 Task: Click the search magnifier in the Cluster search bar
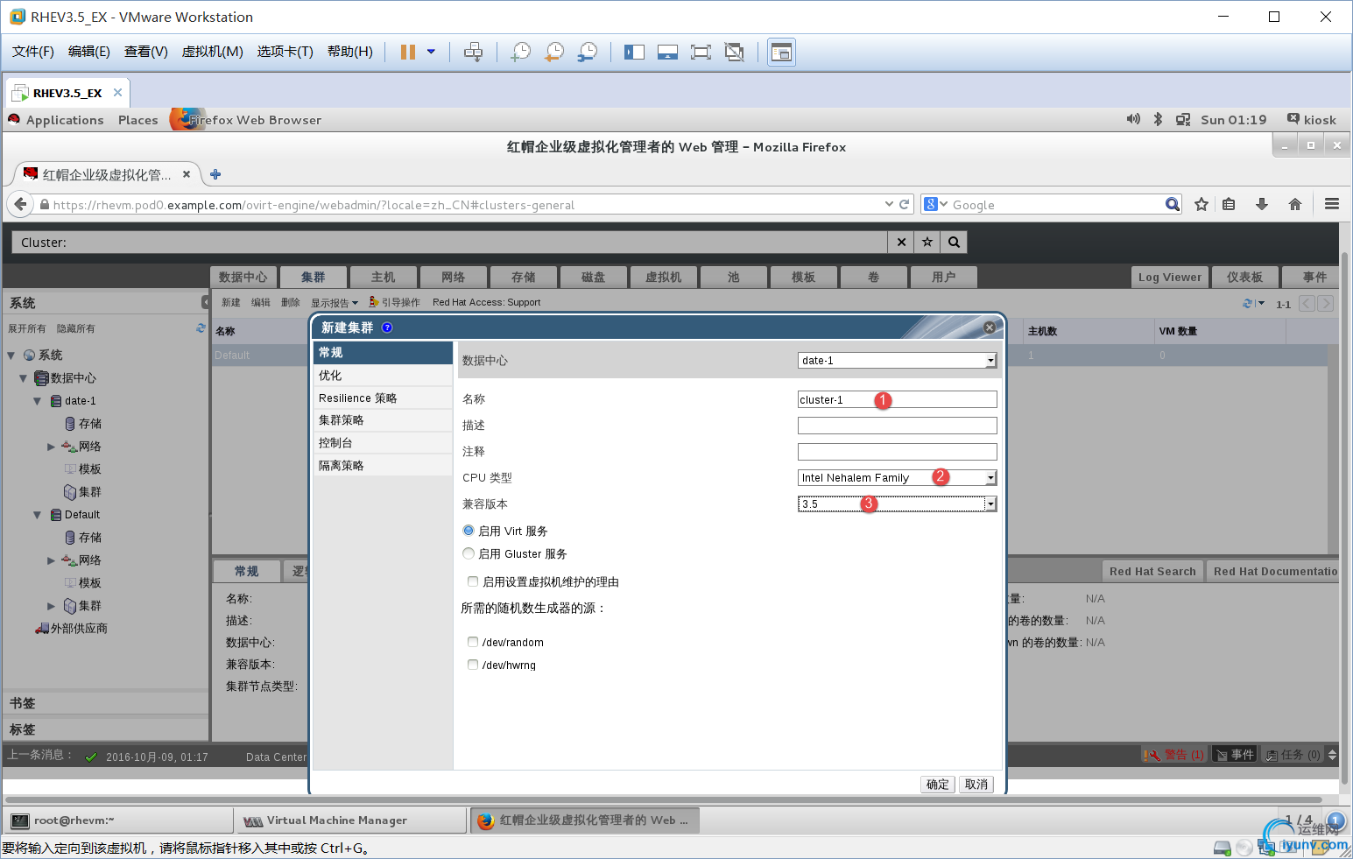pos(954,242)
